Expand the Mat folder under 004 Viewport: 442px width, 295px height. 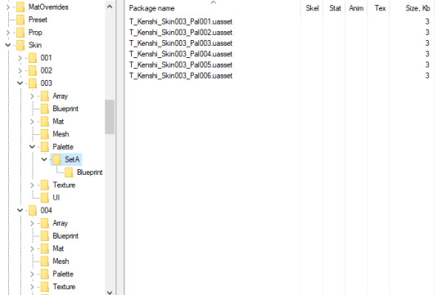tap(32, 249)
